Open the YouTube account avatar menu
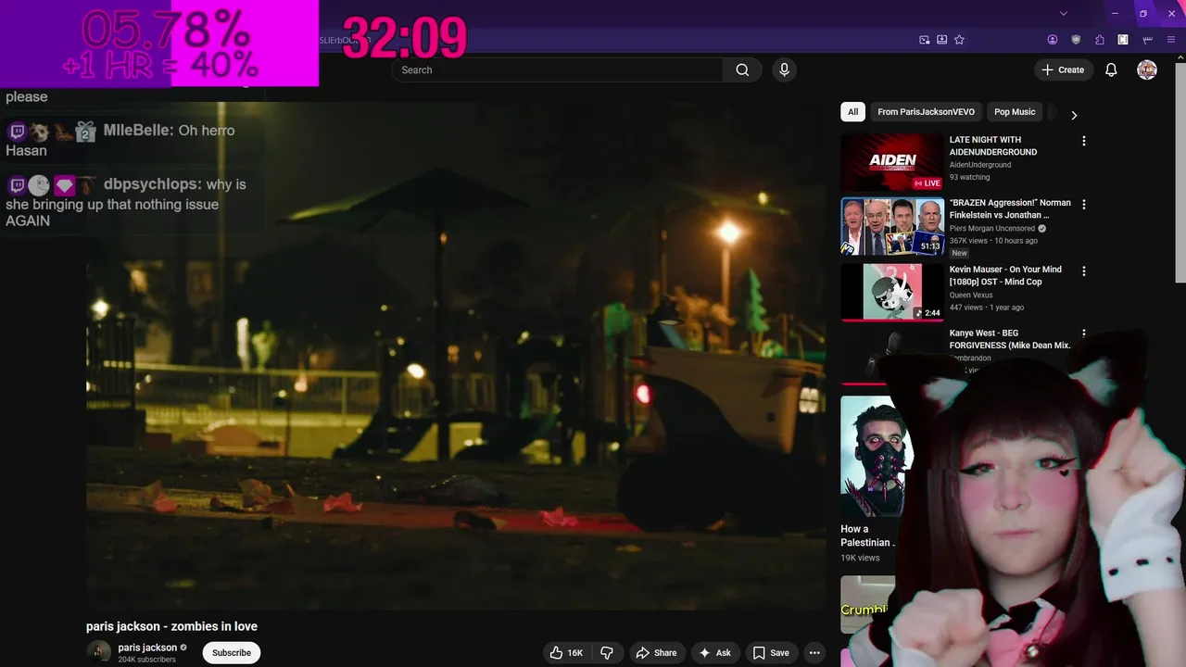The image size is (1186, 667). point(1147,69)
